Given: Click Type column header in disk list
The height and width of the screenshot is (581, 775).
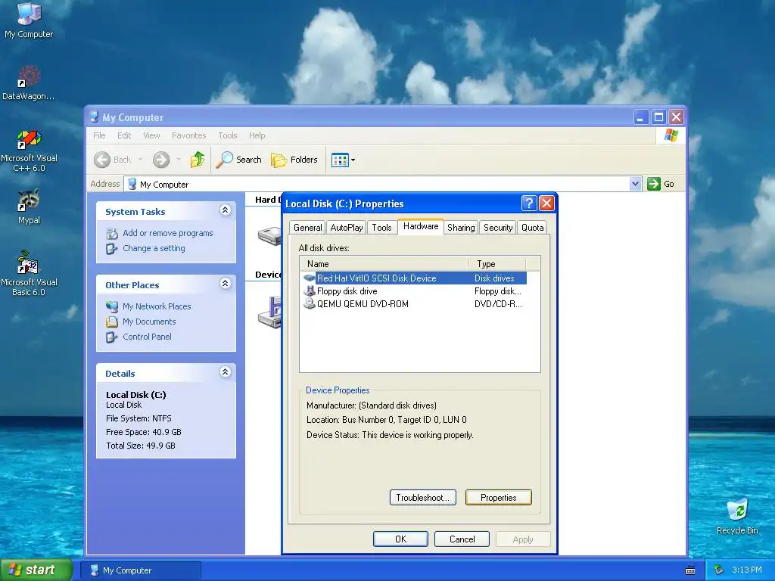Looking at the screenshot, I should [497, 264].
